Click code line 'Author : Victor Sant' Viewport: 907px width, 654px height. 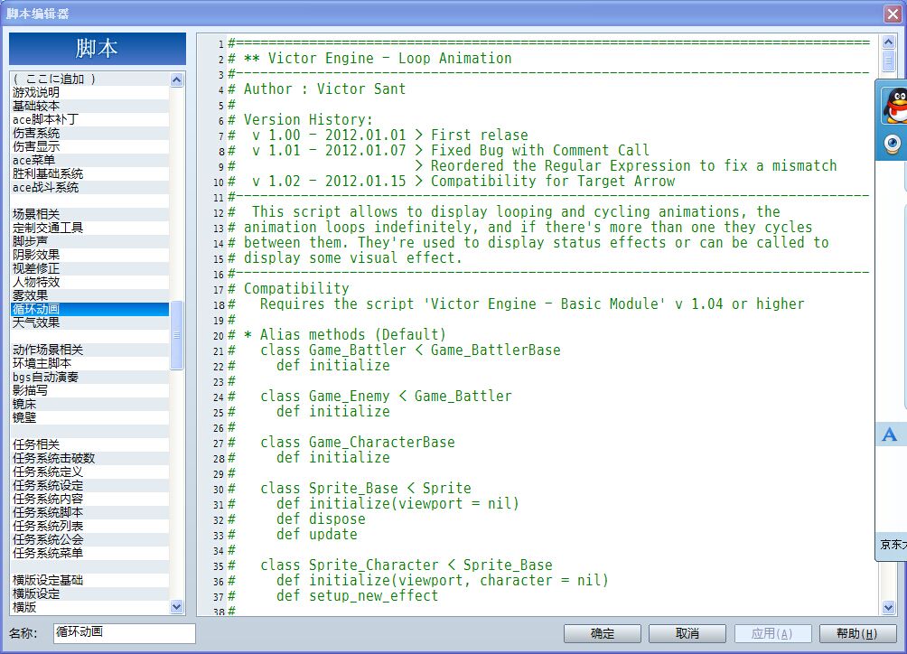pos(324,89)
